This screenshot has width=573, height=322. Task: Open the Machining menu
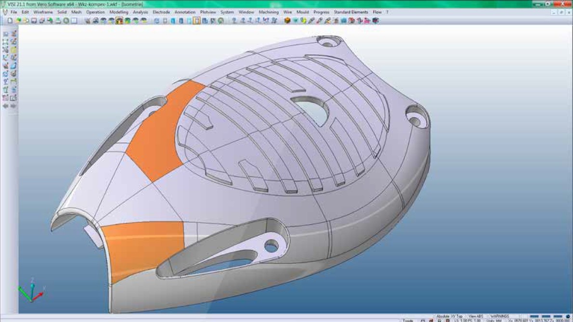(268, 12)
